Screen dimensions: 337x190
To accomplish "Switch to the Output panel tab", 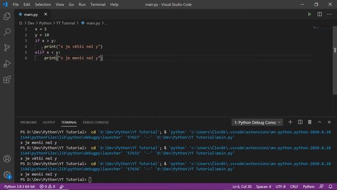I will tap(49, 122).
